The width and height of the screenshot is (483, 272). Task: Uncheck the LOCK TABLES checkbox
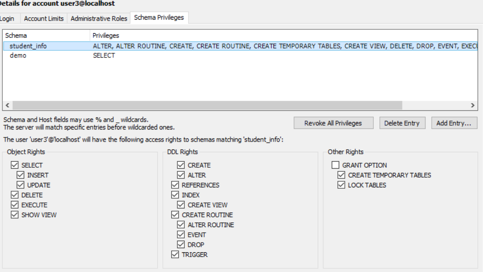click(x=342, y=185)
